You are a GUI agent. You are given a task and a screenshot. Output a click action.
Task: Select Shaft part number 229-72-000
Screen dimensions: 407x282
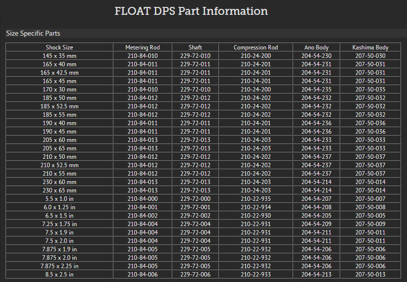pyautogui.click(x=195, y=198)
